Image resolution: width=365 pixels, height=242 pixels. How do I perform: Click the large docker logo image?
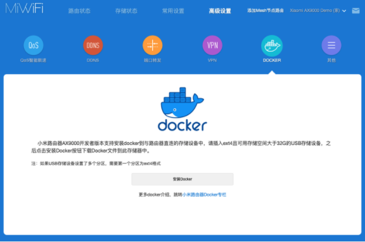coord(182,109)
